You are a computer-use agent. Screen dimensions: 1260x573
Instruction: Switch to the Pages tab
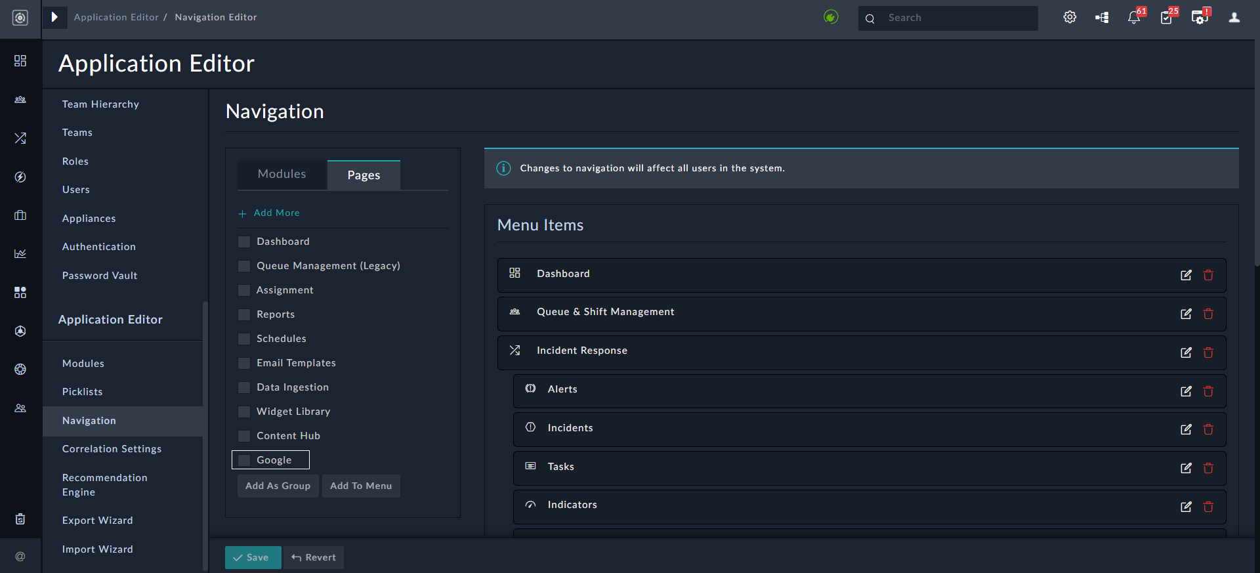click(x=364, y=175)
